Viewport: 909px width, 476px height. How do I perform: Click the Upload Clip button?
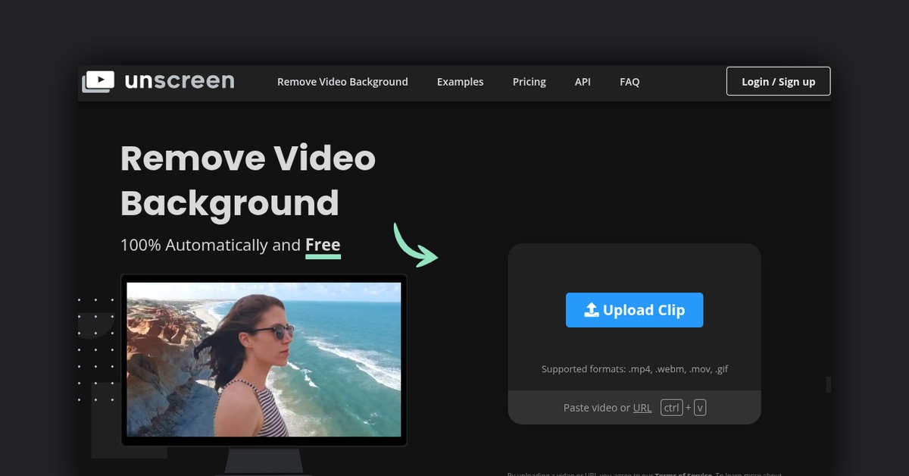tap(634, 309)
